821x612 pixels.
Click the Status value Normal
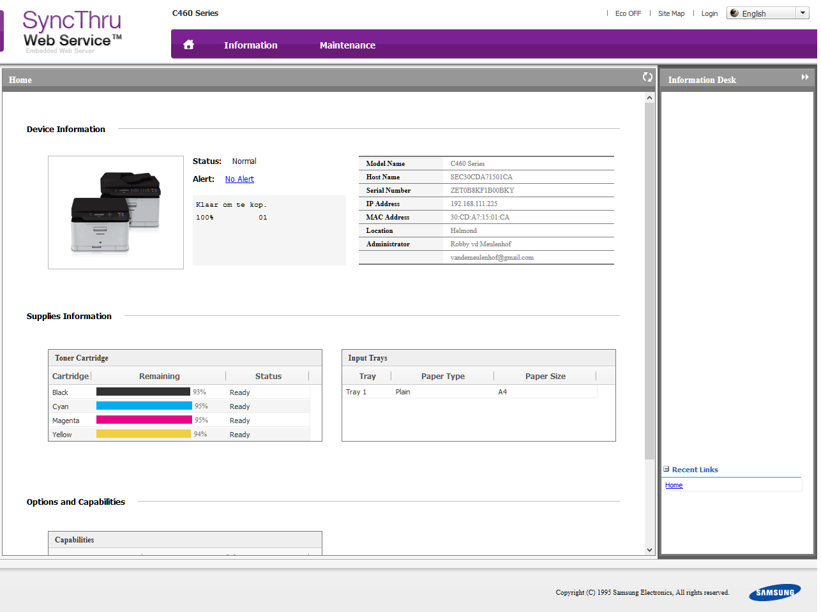(x=244, y=161)
